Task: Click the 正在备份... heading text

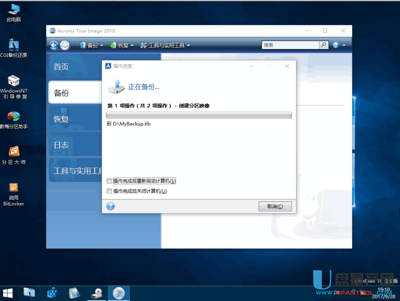Action: (144, 86)
